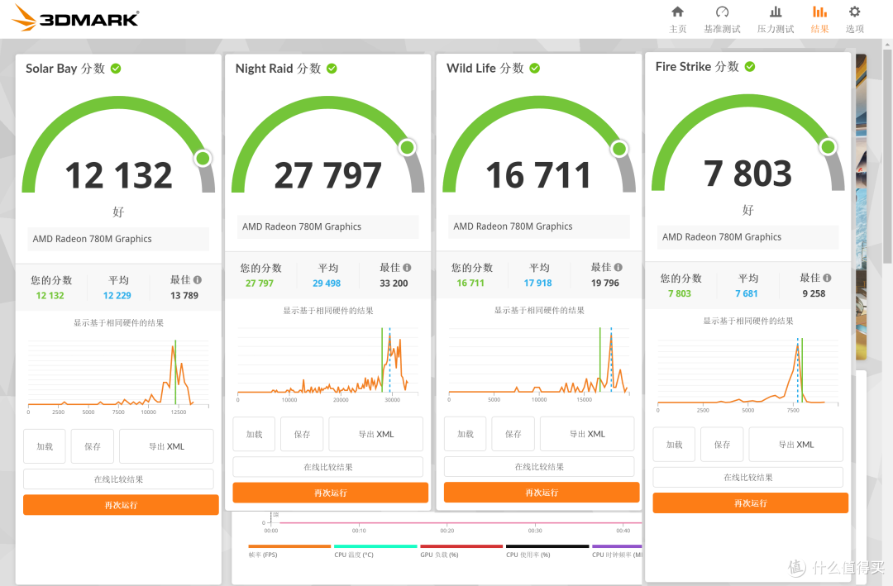Click 在线比较结果 in the Solar Bay card

pyautogui.click(x=118, y=479)
